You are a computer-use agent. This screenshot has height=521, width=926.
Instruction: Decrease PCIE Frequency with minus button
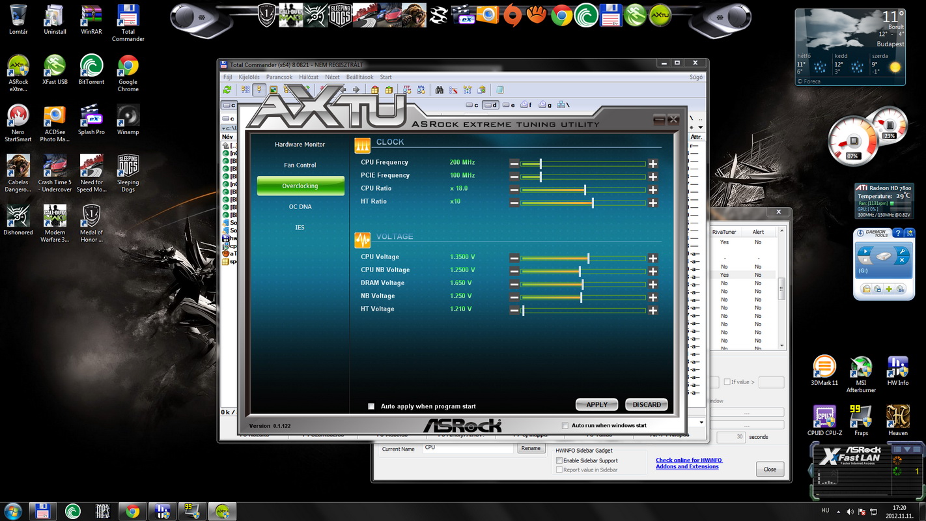coord(514,177)
